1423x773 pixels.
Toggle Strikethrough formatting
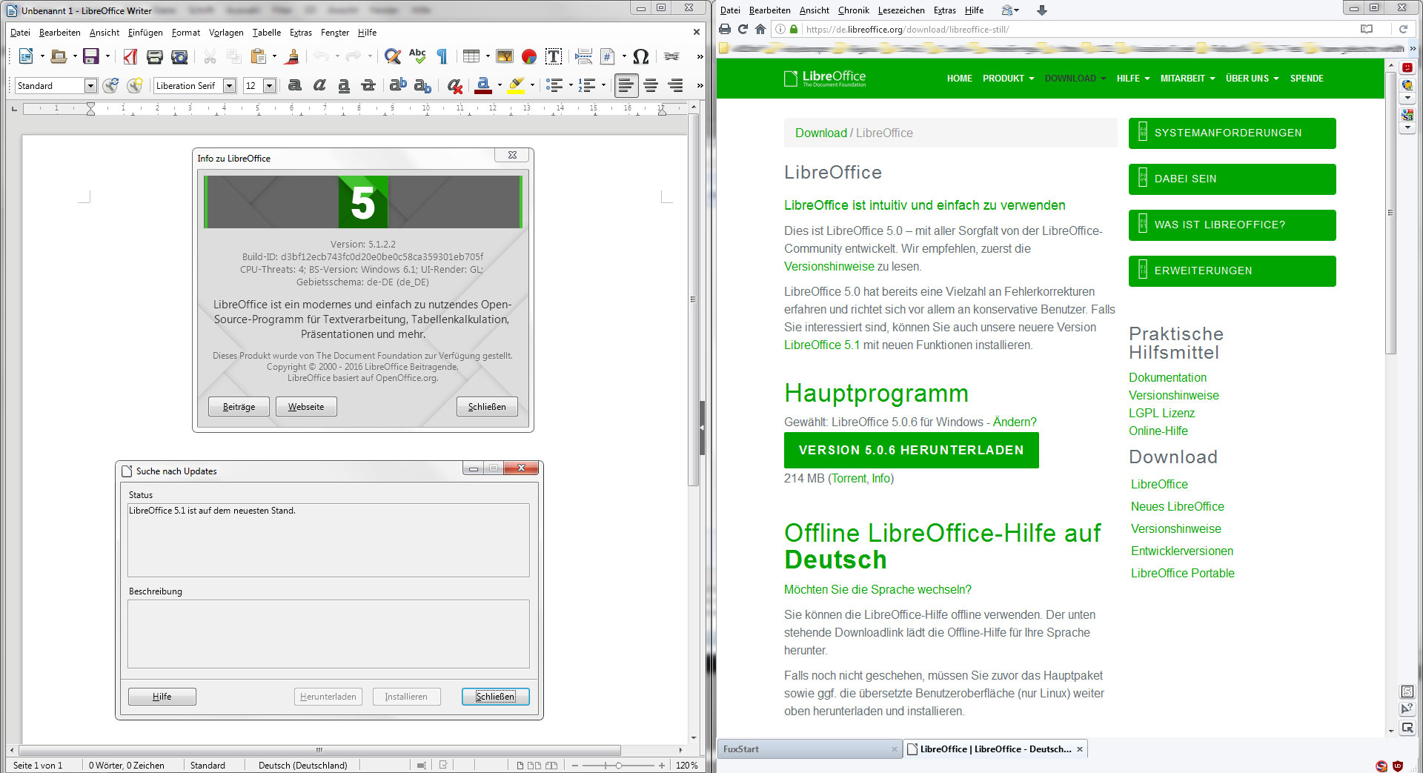point(368,85)
